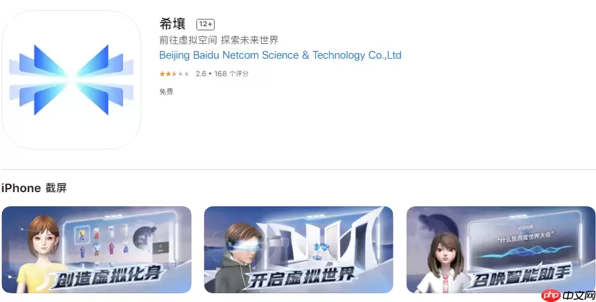Click the php中文网 watermark logo
596x302 pixels.
(568, 295)
